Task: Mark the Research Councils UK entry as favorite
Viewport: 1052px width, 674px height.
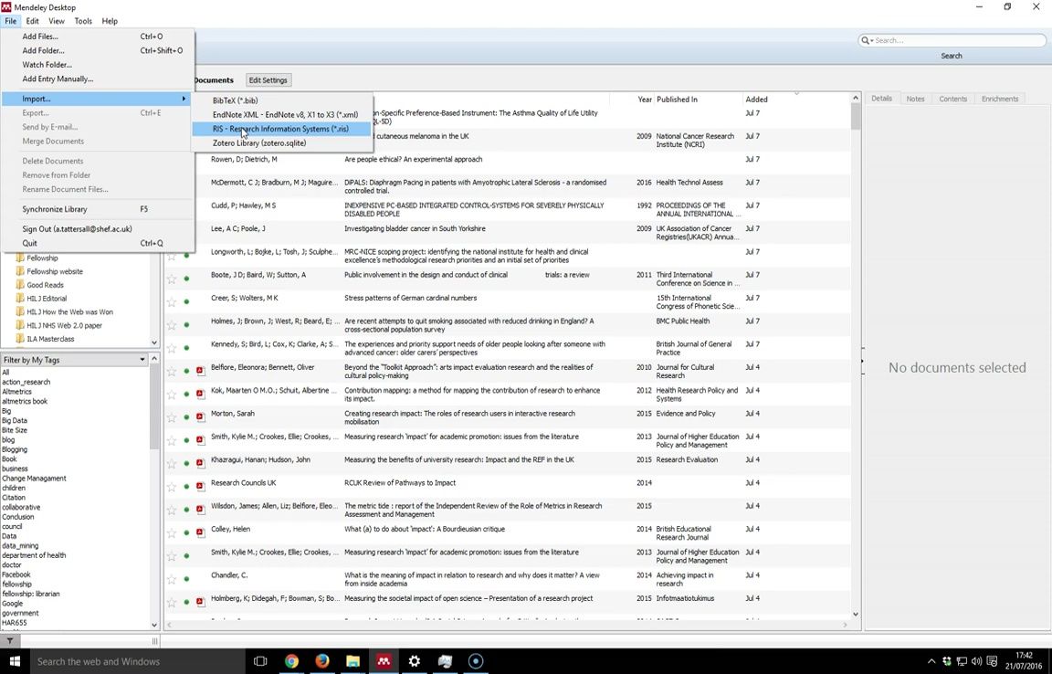Action: (x=172, y=487)
